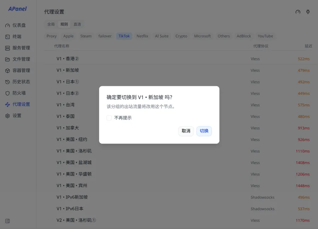Screen dimensions: 318x229
Task: Select proxy node V1 • 台湾
Action: 178,105
